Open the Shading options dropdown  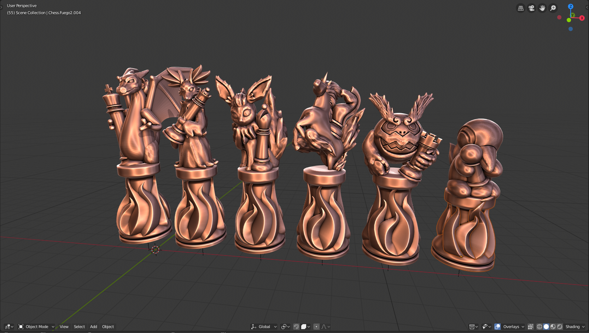click(575, 327)
